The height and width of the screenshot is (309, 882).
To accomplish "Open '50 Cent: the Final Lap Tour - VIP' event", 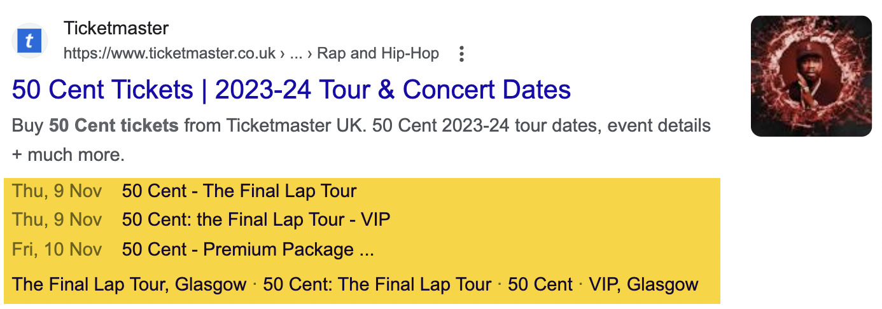I will [x=256, y=220].
